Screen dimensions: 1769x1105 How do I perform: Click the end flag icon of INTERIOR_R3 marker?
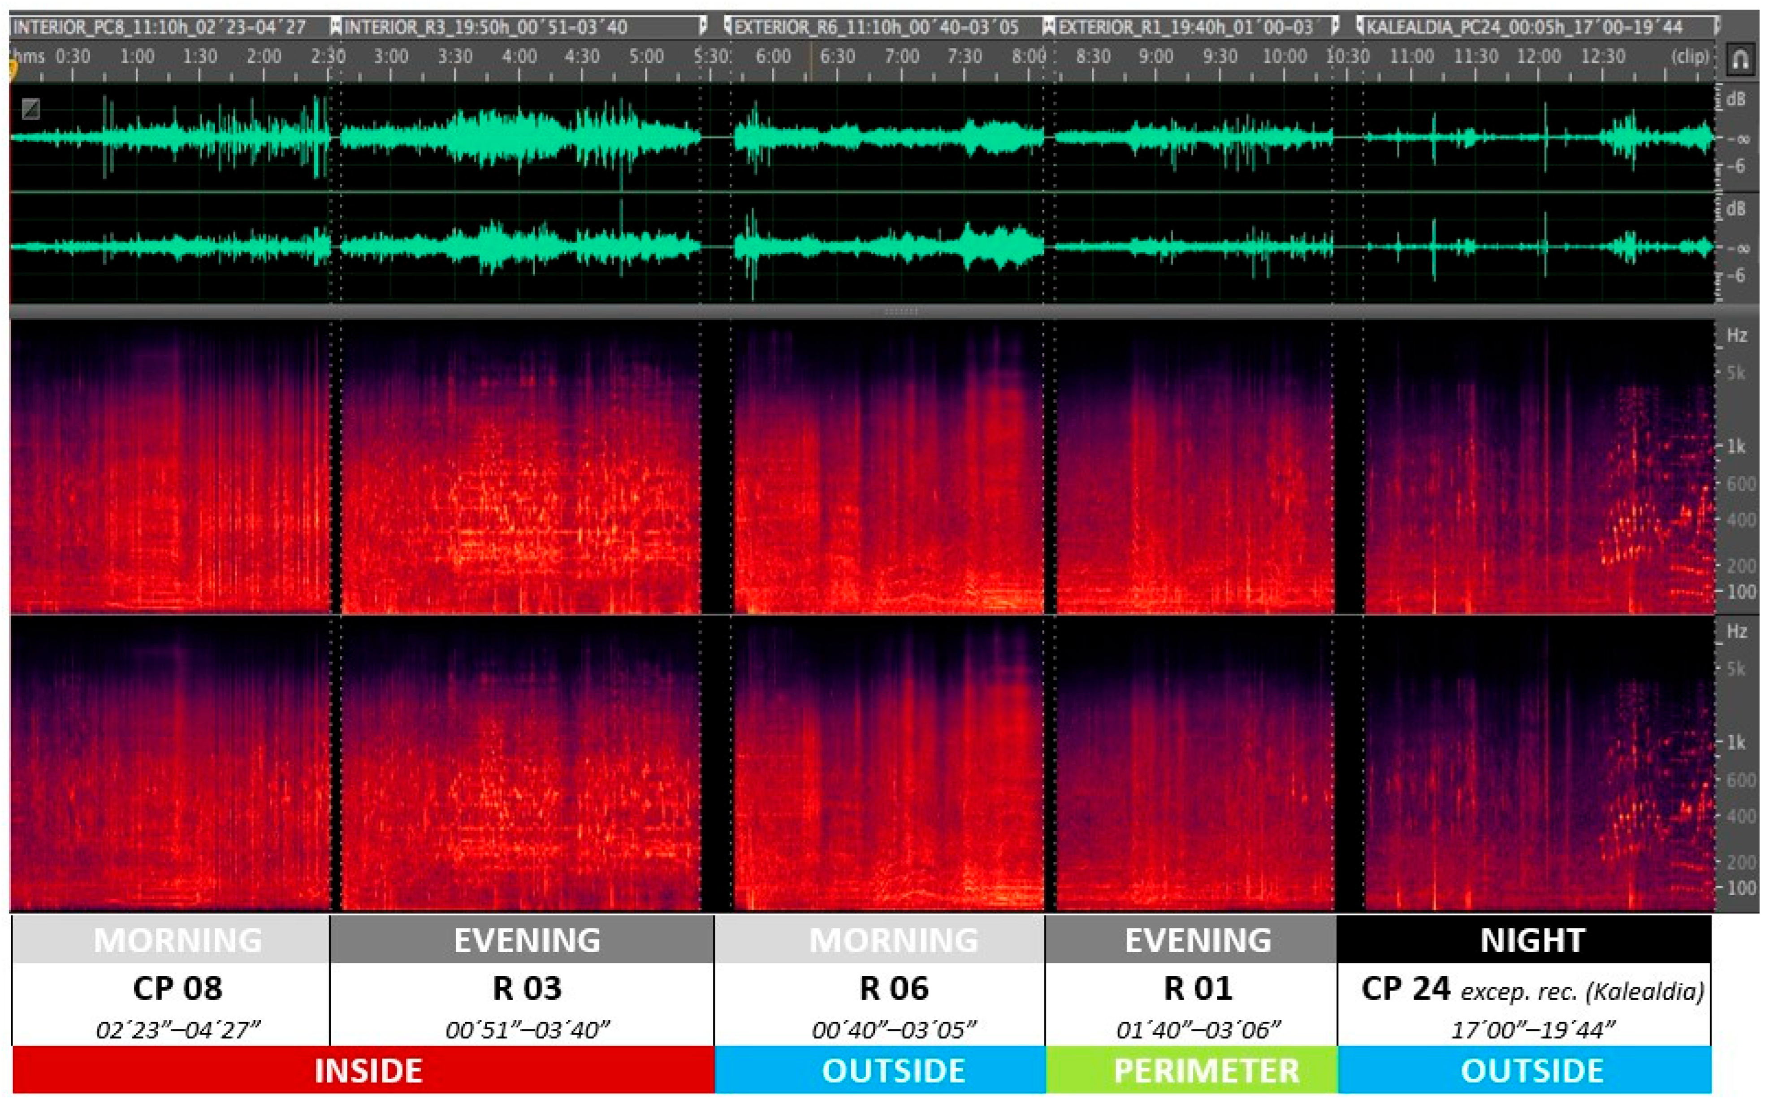pyautogui.click(x=703, y=27)
